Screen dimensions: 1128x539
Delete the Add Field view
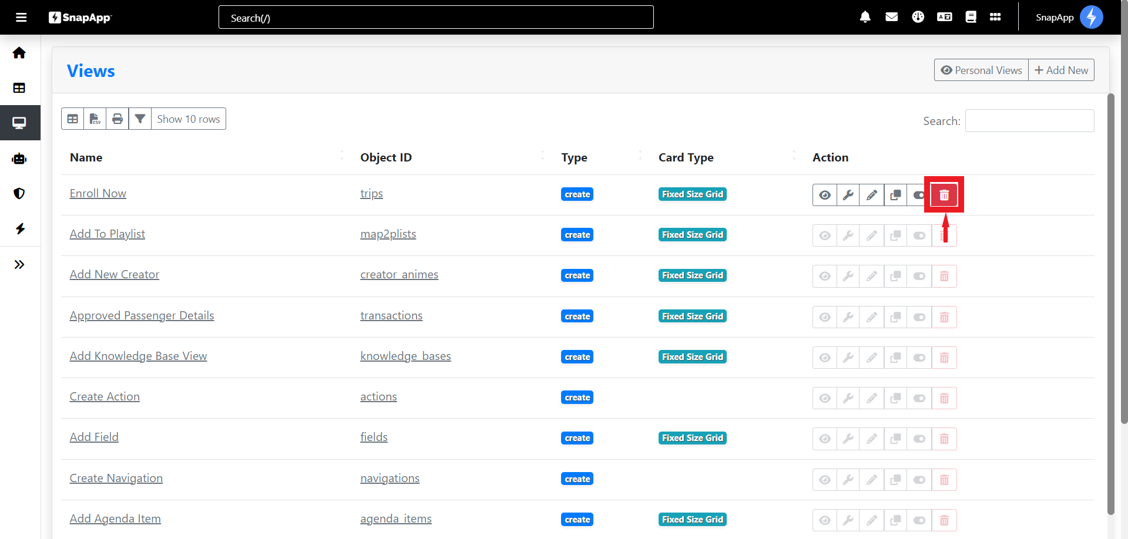944,439
